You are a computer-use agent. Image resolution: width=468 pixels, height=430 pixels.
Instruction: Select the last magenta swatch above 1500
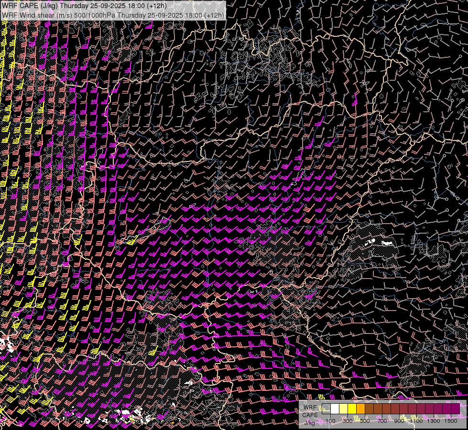point(455,408)
